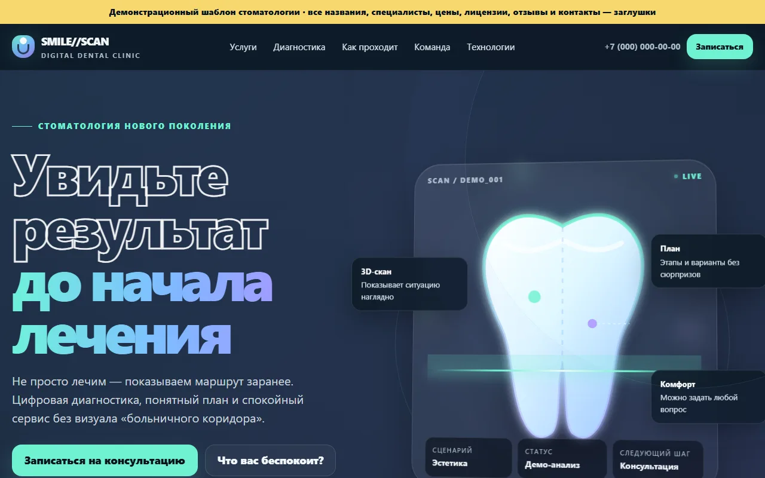Click the yellow demo template notice banner
765x478 pixels.
pos(382,12)
